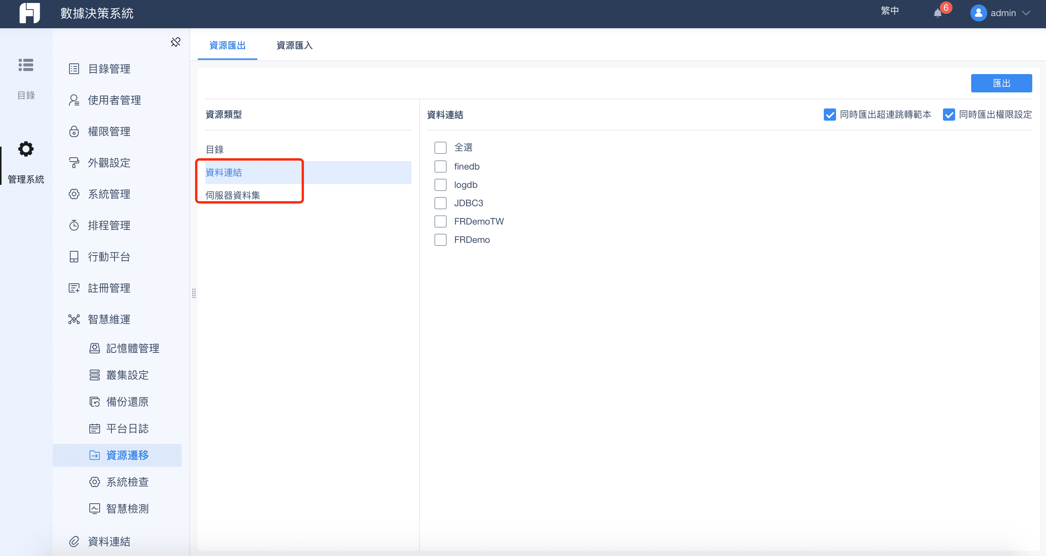Click the 系統檢查 gear icon
The image size is (1046, 556).
(x=95, y=482)
